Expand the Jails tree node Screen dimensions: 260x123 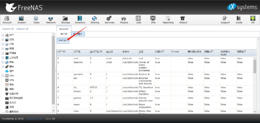3,76
